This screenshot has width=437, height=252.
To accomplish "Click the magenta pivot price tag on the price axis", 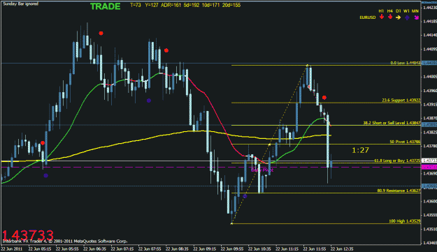I will click(x=429, y=167).
